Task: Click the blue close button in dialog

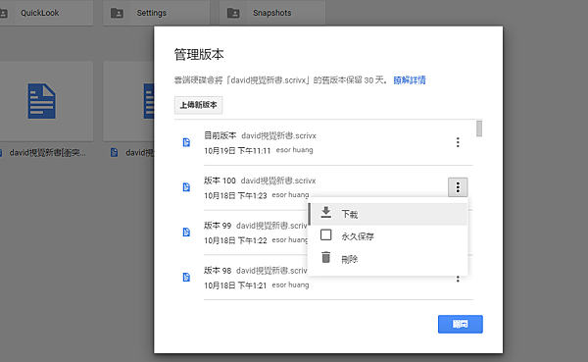Action: click(461, 324)
